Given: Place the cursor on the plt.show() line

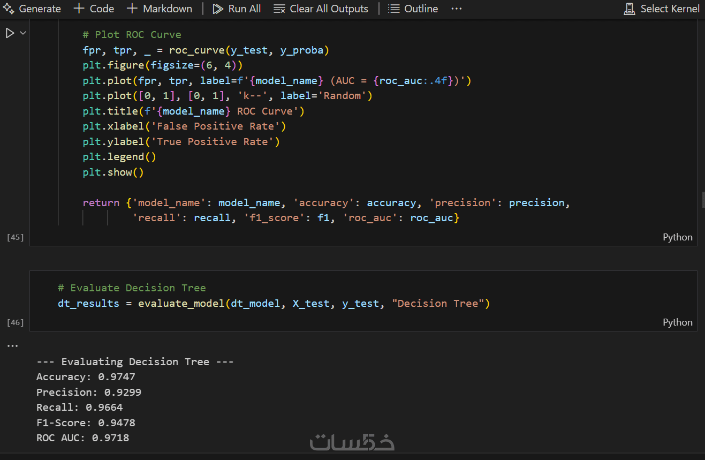Looking at the screenshot, I should [113, 172].
